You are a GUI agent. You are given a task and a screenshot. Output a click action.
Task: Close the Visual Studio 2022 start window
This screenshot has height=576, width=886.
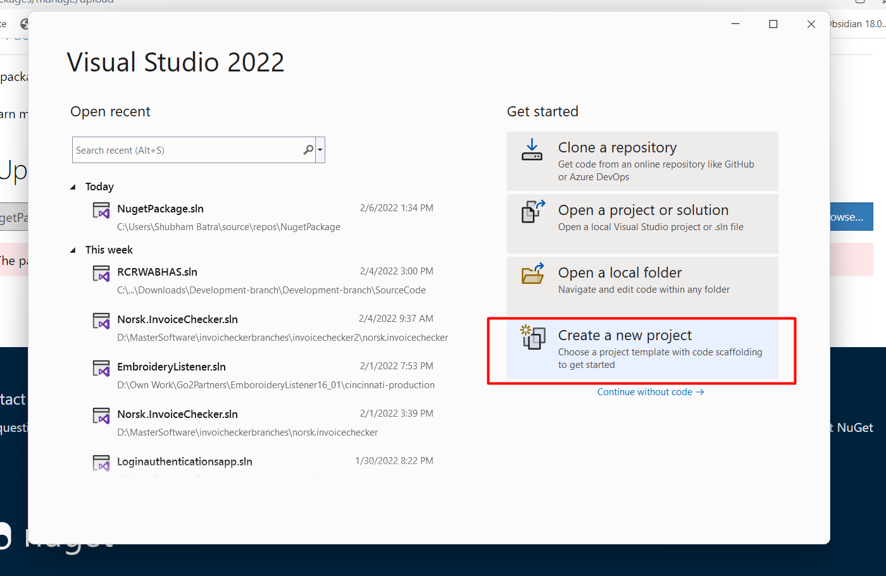point(811,24)
